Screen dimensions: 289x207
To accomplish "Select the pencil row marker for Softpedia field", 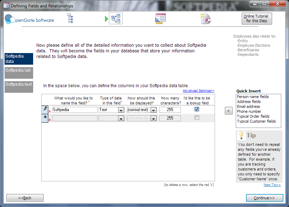I will click(45, 109).
